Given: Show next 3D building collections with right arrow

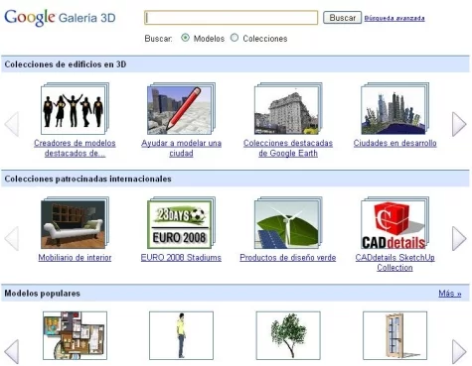Looking at the screenshot, I should [459, 124].
